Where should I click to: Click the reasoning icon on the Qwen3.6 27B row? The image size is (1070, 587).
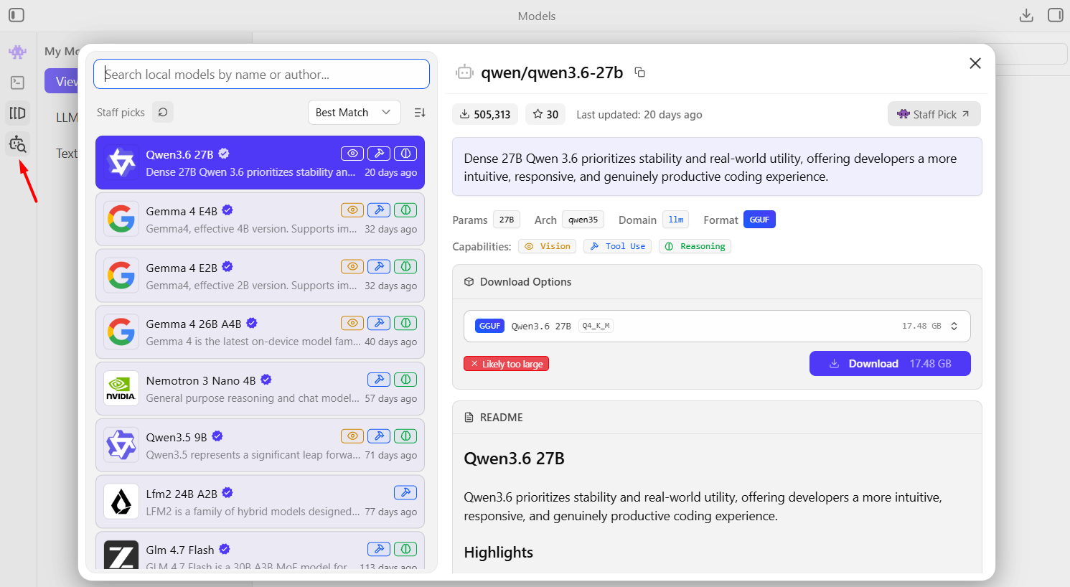point(405,154)
